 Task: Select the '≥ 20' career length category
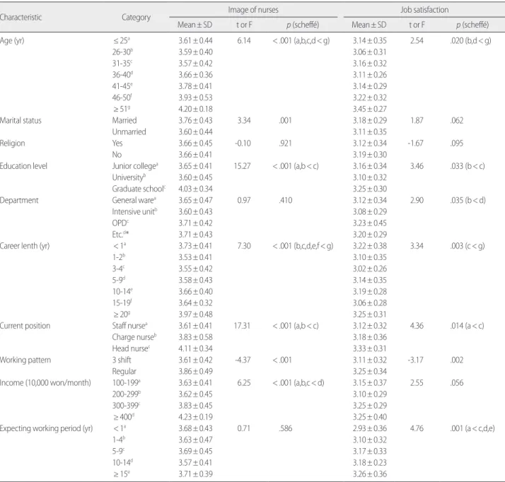(122, 315)
